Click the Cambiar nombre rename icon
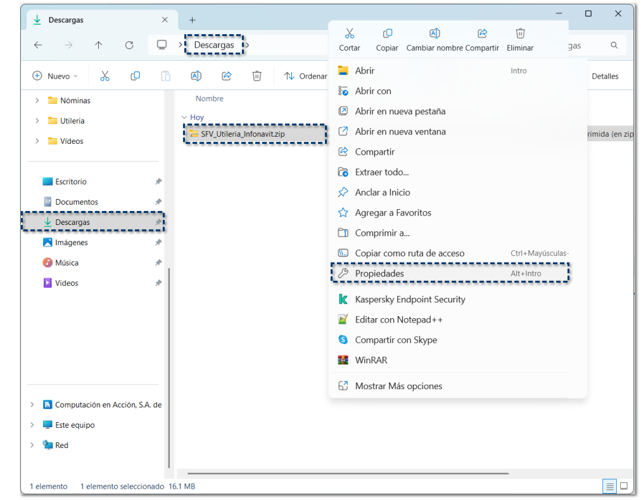Screen dimensions: 641x500 click(435, 34)
